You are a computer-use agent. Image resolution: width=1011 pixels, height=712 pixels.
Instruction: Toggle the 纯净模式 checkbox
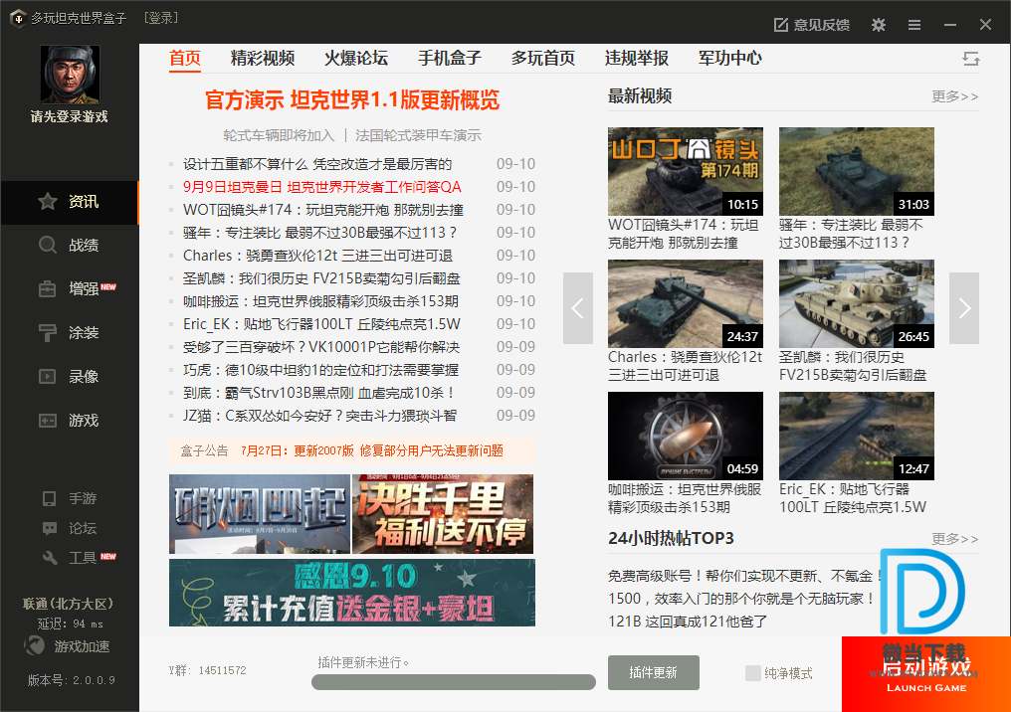click(752, 673)
